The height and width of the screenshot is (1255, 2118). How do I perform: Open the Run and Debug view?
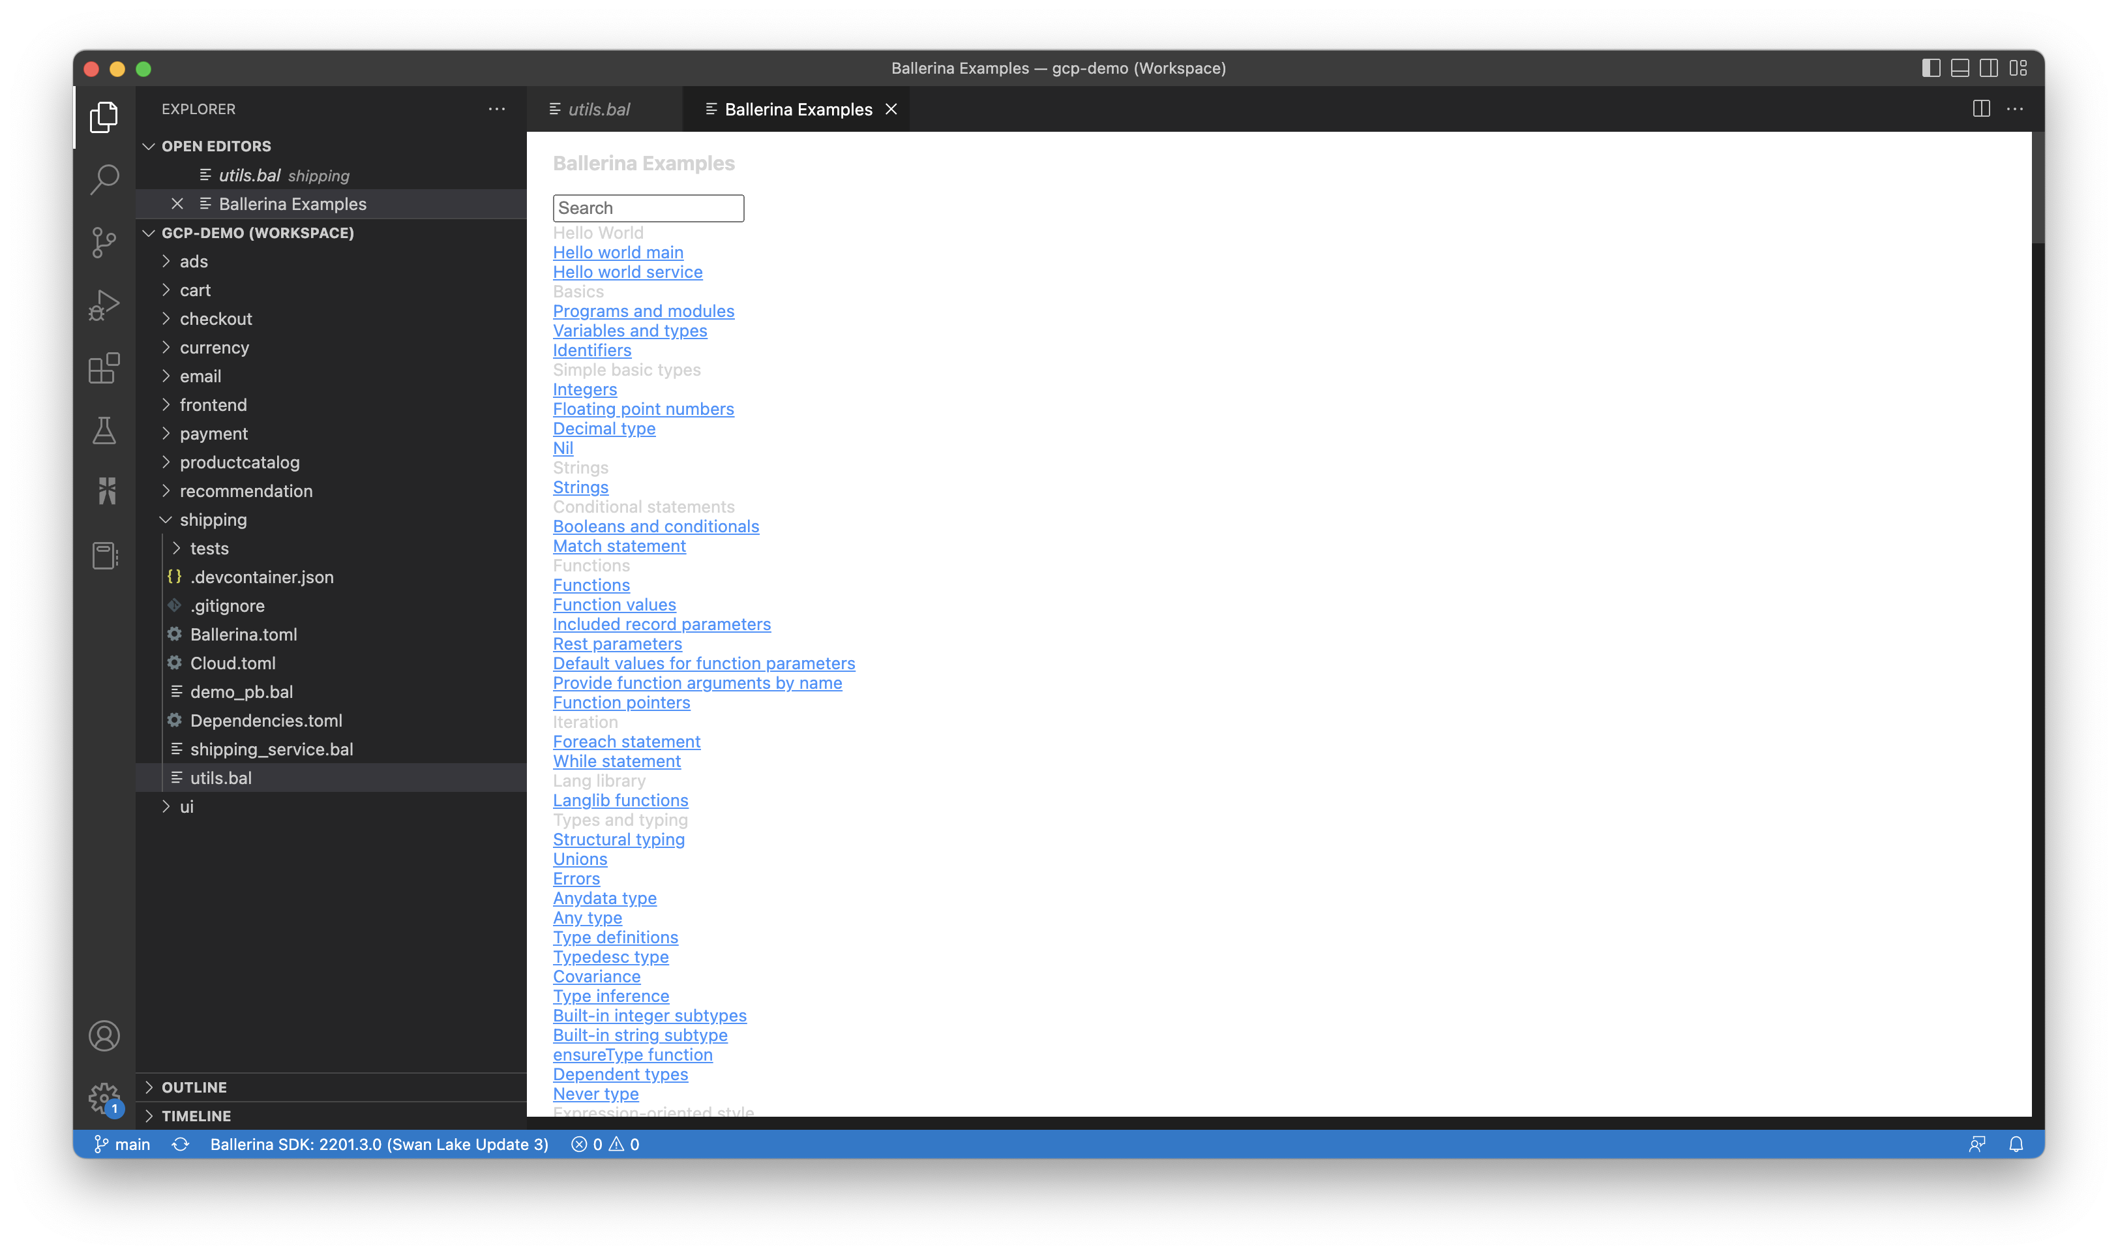pyautogui.click(x=103, y=305)
